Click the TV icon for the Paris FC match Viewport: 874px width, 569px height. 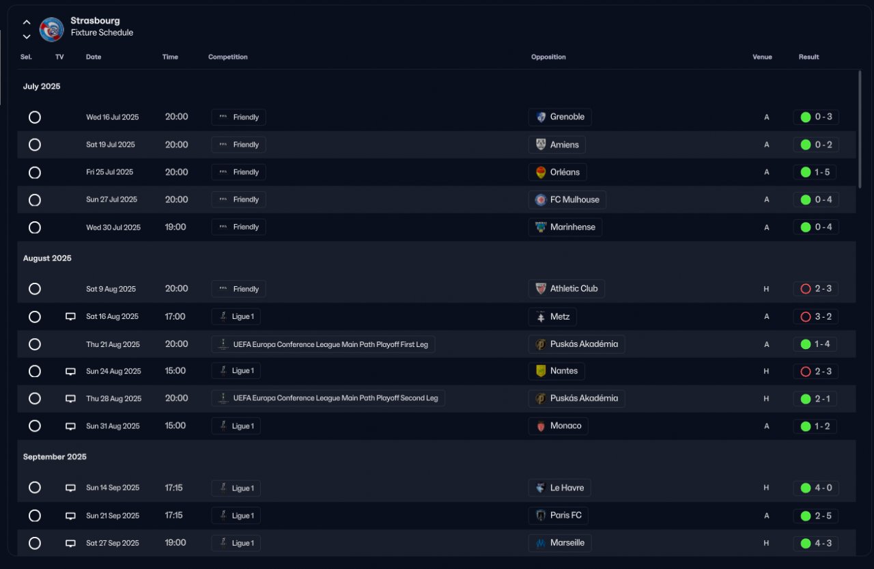(x=70, y=516)
